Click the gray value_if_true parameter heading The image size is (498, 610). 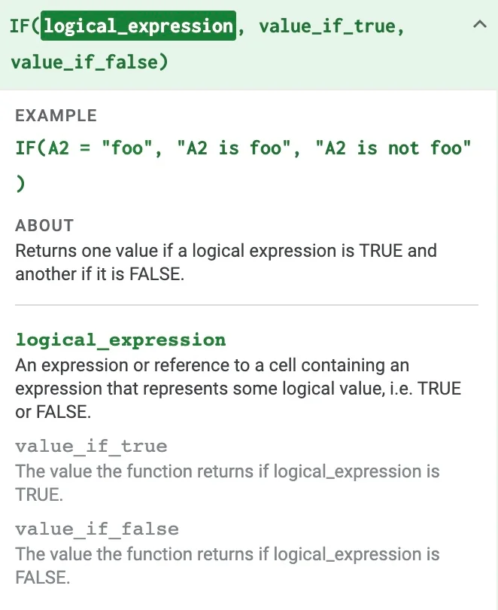pyautogui.click(x=91, y=447)
